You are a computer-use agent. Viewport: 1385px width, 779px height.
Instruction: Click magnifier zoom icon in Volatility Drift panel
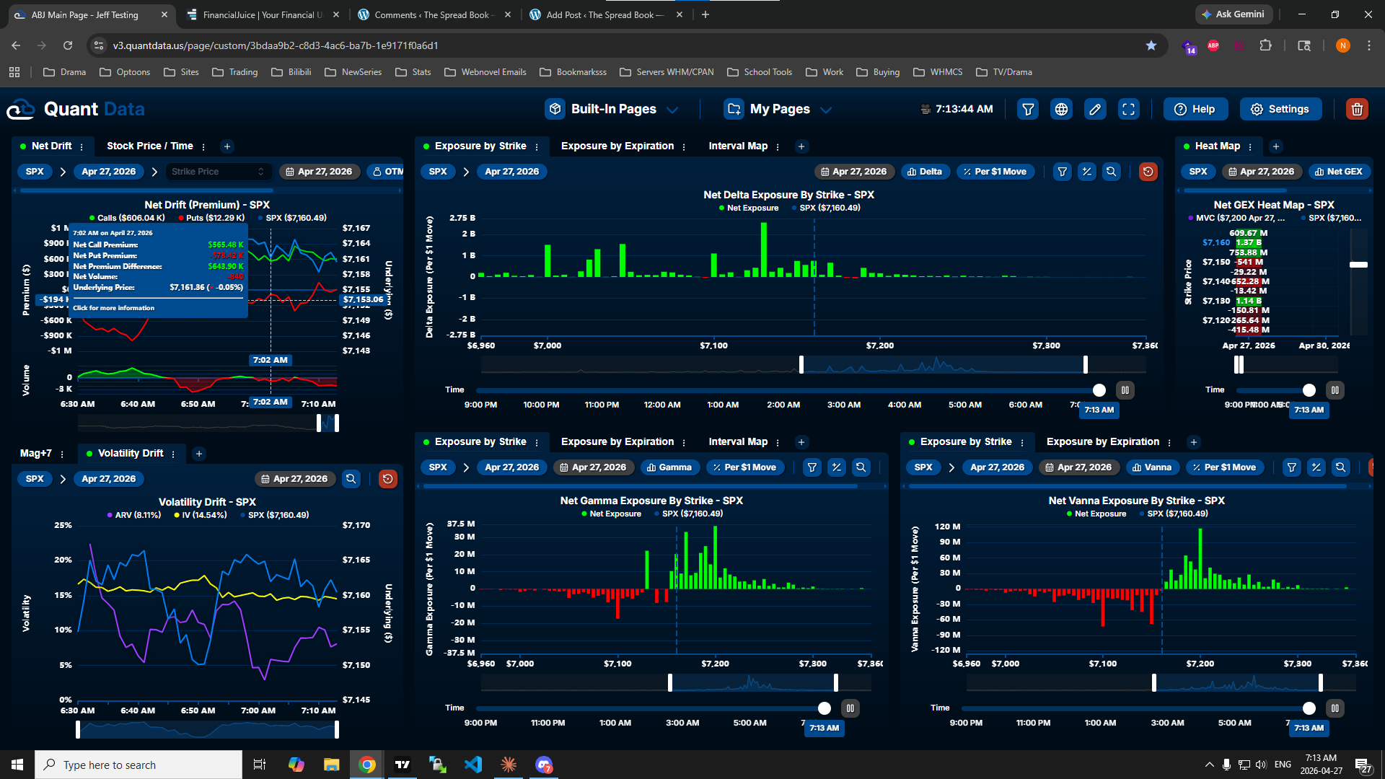(x=351, y=479)
